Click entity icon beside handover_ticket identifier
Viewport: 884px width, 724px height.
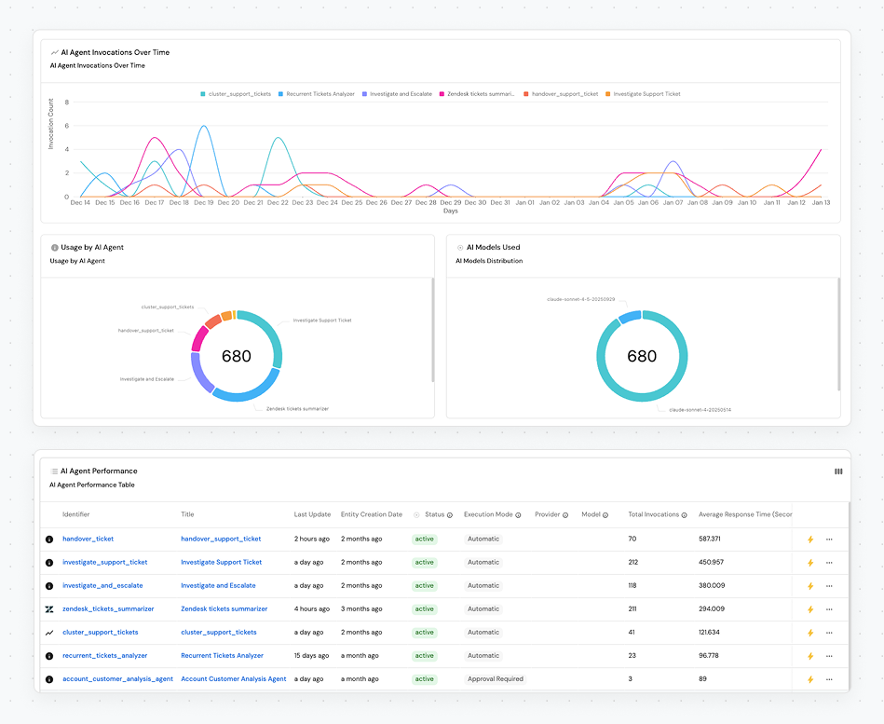coord(49,540)
